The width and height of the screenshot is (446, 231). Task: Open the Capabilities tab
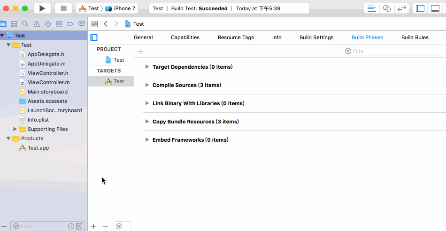[x=185, y=37]
